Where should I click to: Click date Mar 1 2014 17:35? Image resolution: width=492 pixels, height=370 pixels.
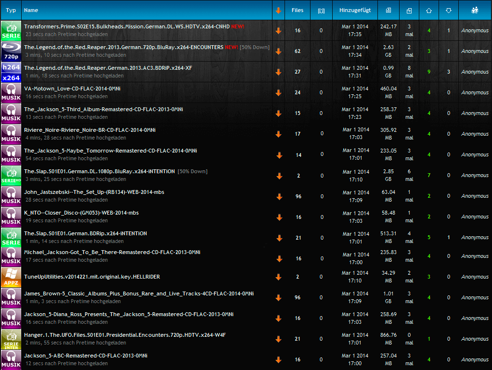point(355,30)
